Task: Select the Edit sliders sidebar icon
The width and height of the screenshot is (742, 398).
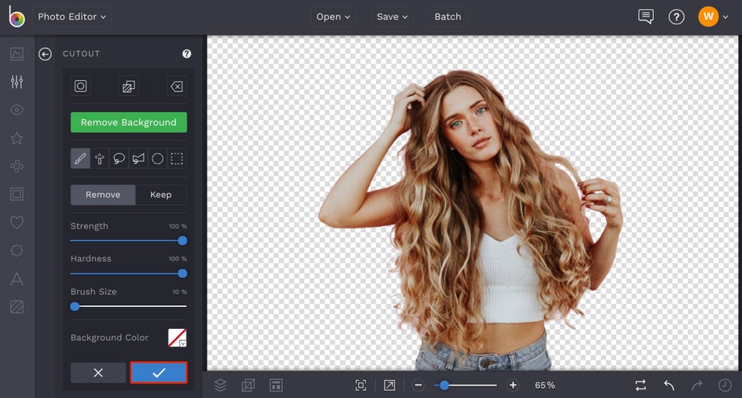Action: [x=17, y=82]
